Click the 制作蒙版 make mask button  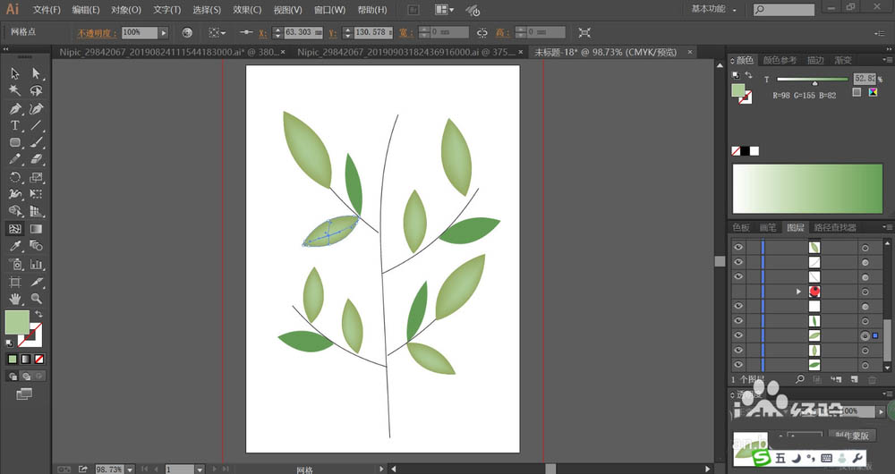[852, 436]
